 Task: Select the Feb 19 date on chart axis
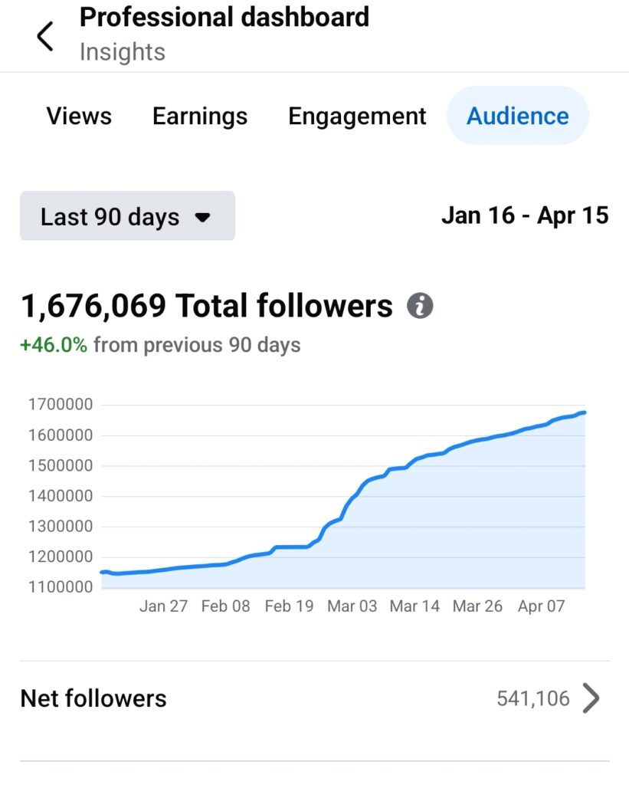click(289, 606)
